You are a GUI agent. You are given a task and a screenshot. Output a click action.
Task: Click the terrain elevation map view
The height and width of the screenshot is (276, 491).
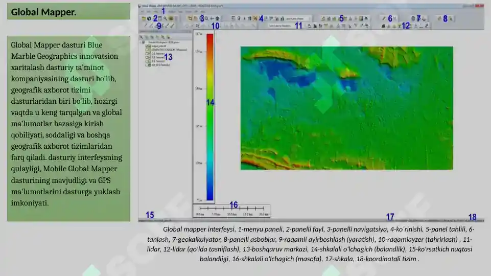[346, 108]
